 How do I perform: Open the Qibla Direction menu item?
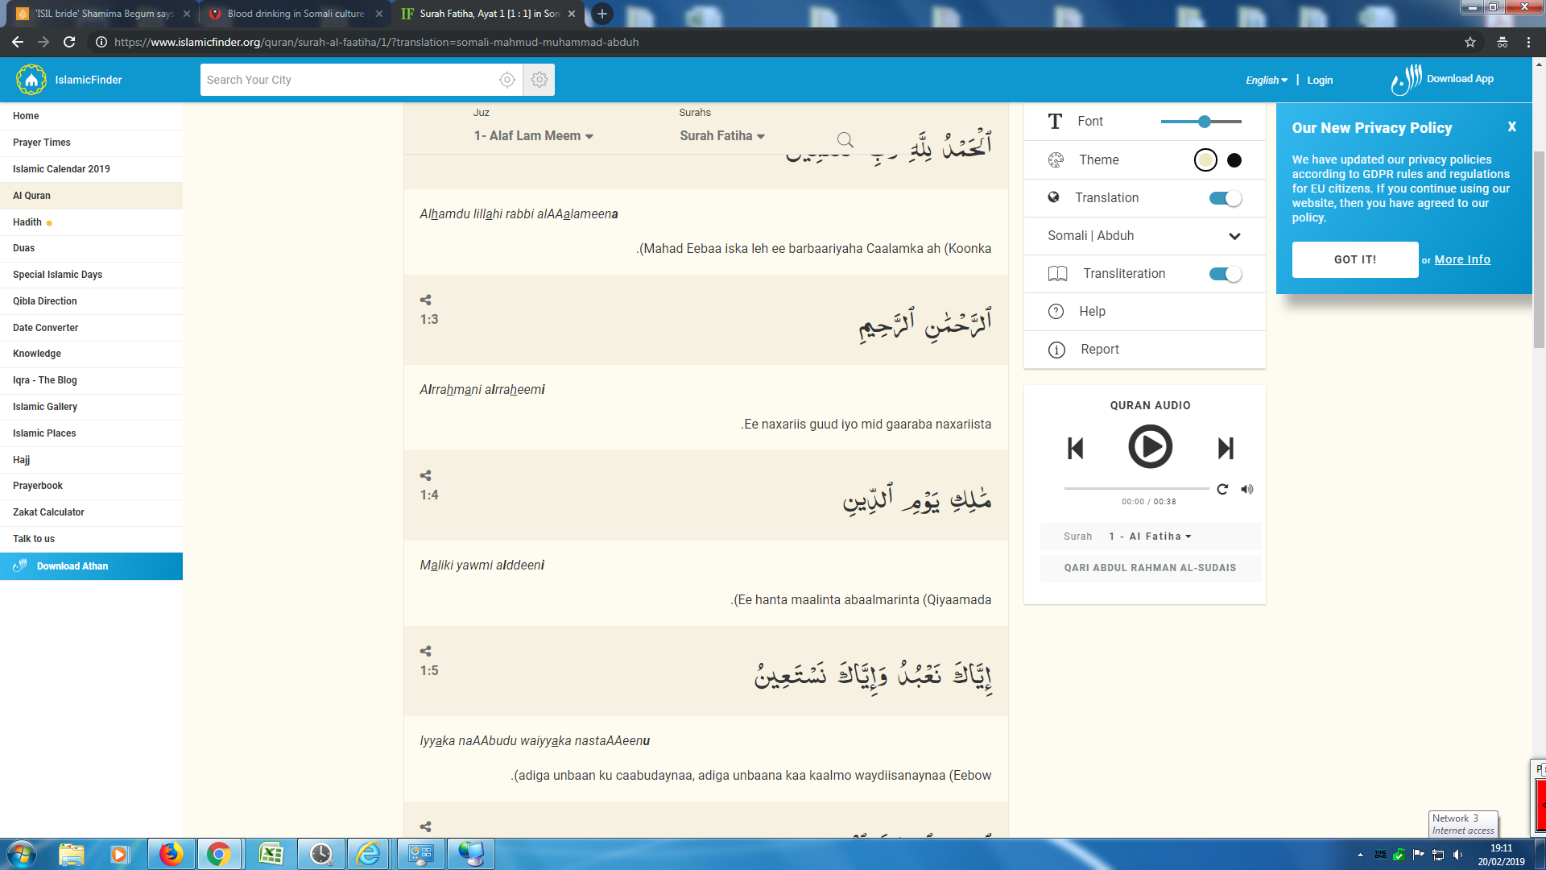point(45,301)
